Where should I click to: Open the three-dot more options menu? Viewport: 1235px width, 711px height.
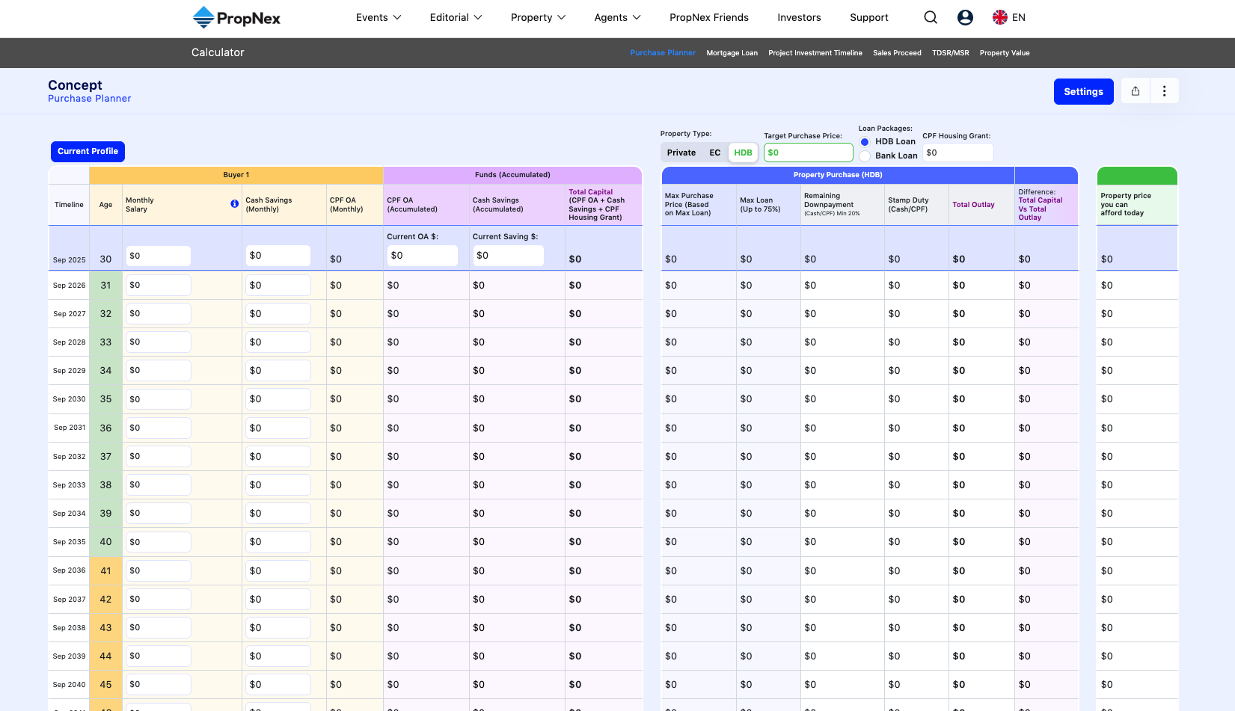tap(1164, 91)
